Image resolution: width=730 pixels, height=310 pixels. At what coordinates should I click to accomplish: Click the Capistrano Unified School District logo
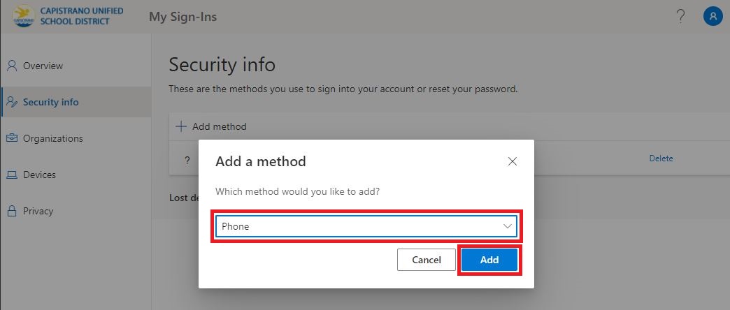[24, 16]
